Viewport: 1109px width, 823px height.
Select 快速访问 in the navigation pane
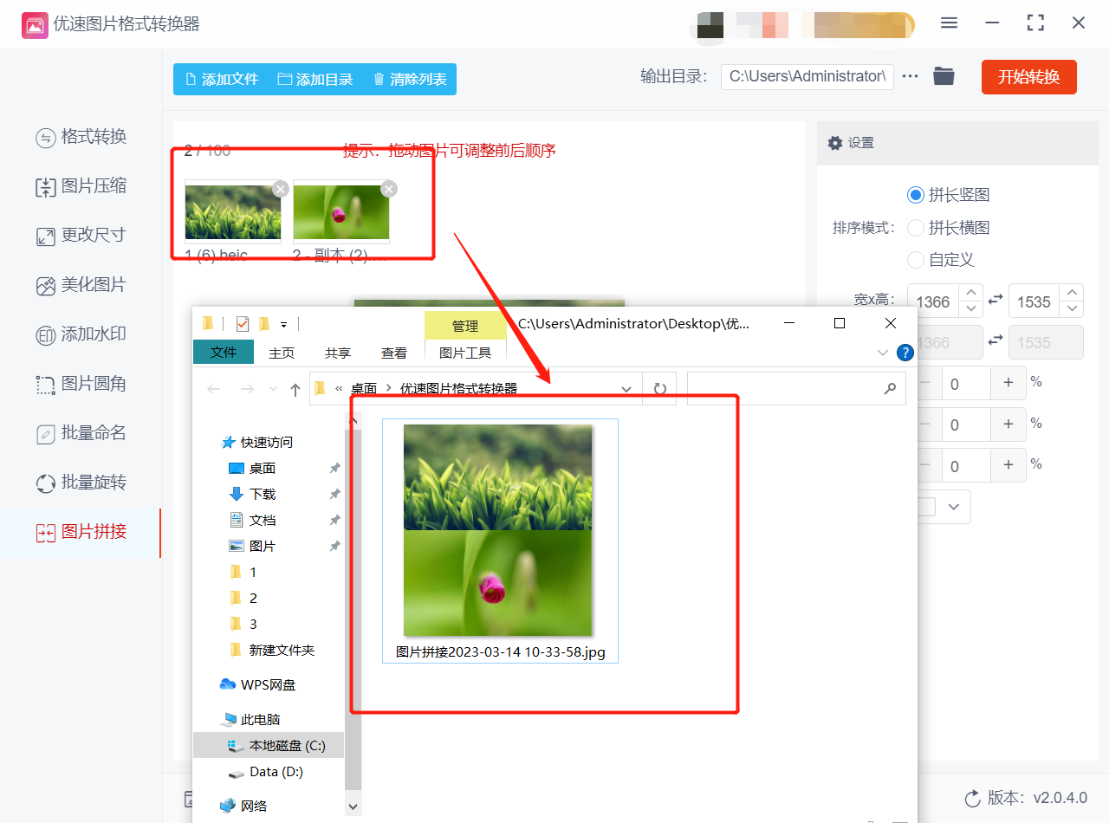pyautogui.click(x=257, y=442)
